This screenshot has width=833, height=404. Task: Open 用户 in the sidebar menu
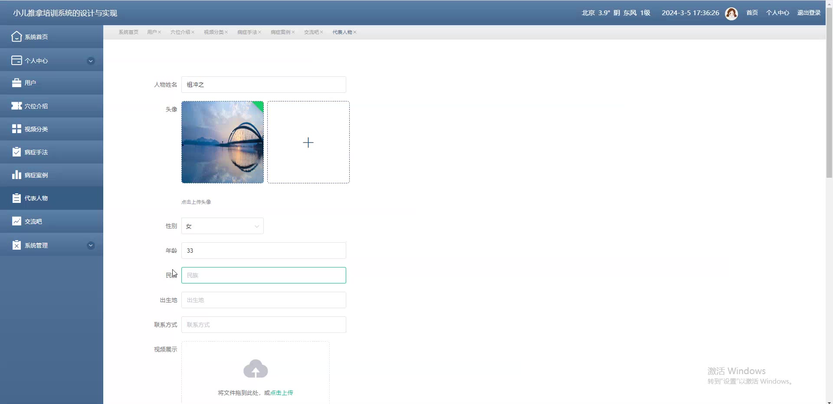click(52, 83)
